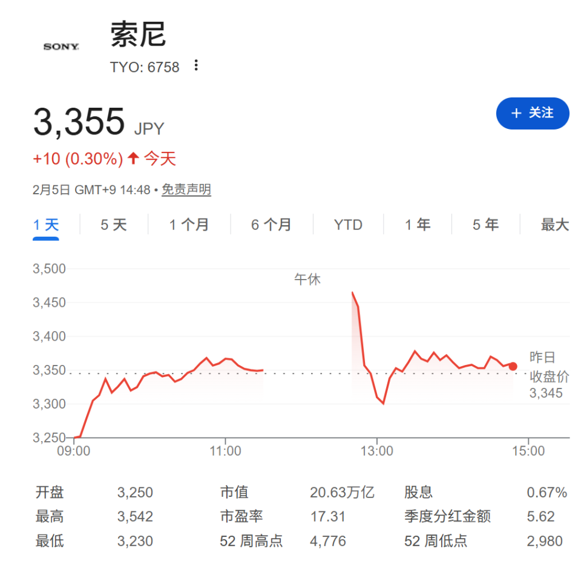Click the 52 周高点 value 4,776

(328, 541)
